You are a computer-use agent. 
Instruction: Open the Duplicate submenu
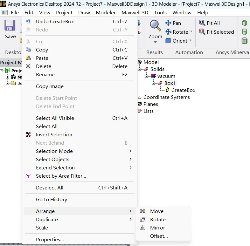click(80, 219)
